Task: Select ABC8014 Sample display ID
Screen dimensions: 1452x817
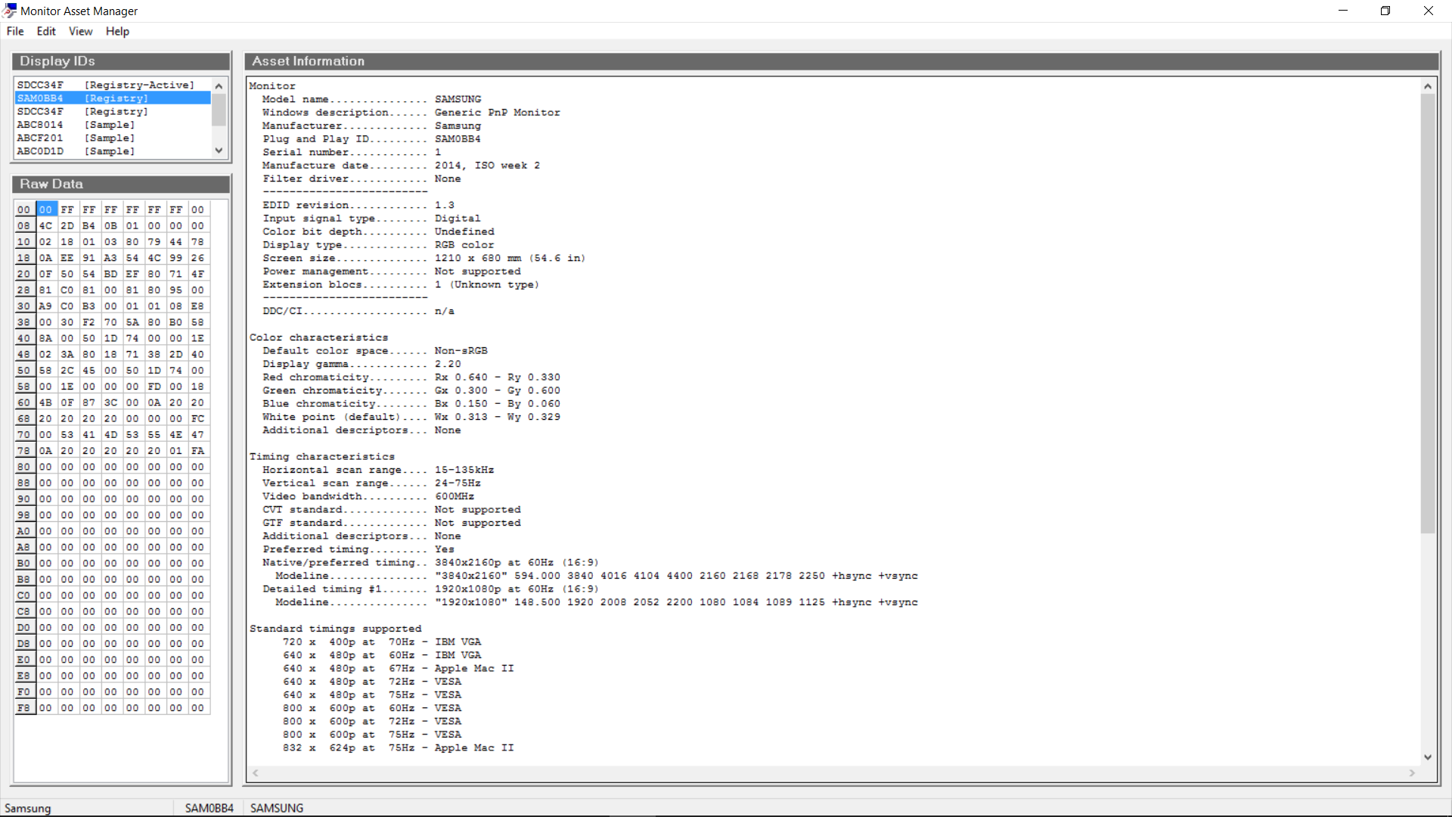Action: (x=113, y=125)
